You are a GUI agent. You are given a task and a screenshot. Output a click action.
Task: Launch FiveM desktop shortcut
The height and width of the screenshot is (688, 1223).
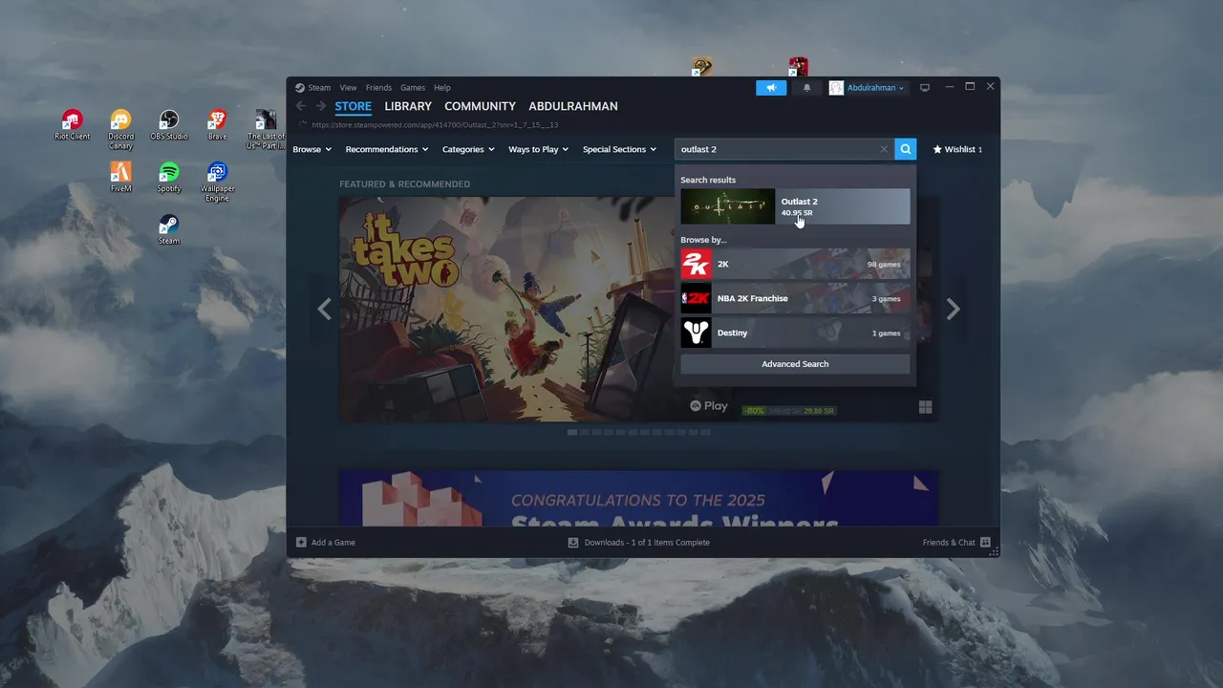pyautogui.click(x=120, y=177)
